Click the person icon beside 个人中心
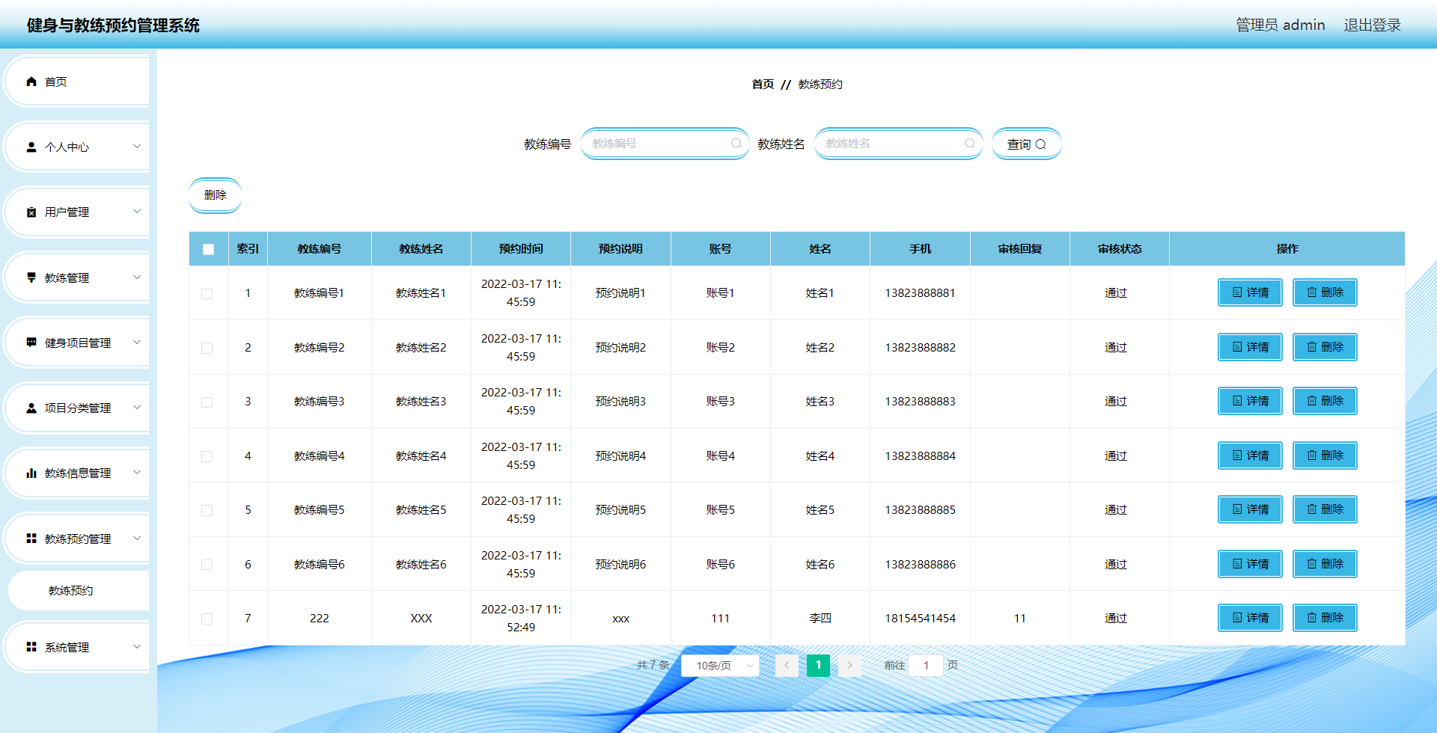 31,147
